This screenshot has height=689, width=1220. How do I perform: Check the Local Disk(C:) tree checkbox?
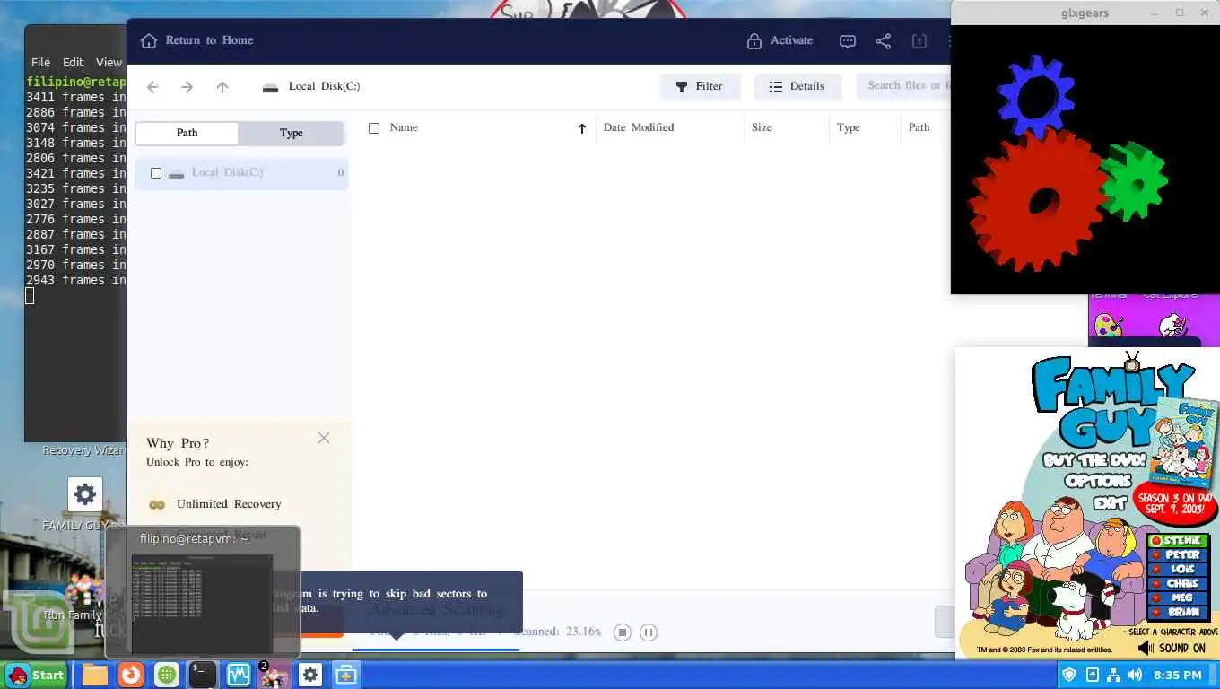pyautogui.click(x=156, y=173)
